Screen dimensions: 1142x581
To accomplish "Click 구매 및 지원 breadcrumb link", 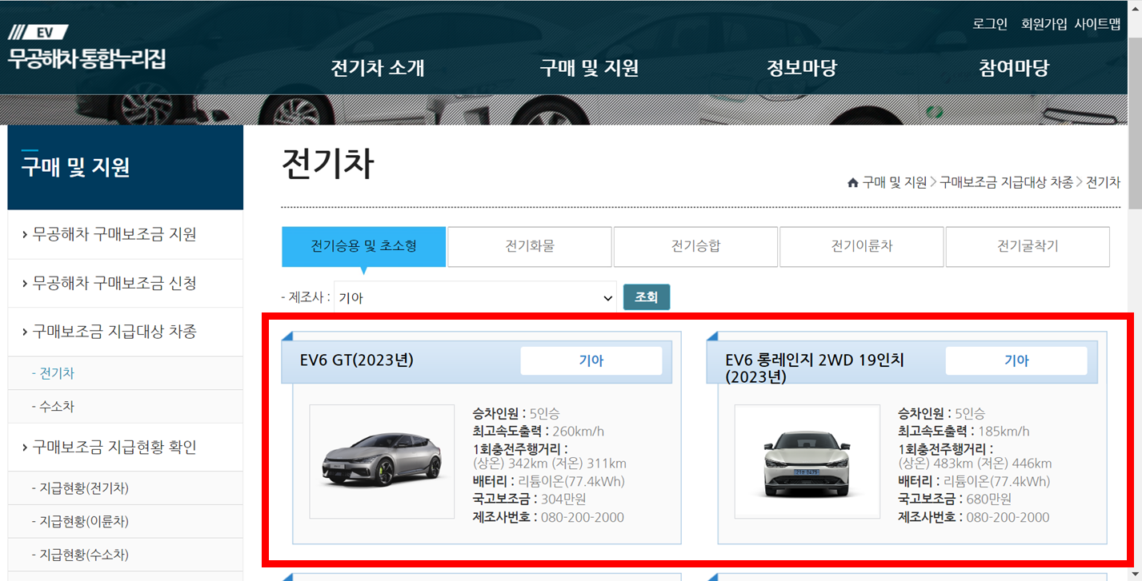I will [x=894, y=182].
